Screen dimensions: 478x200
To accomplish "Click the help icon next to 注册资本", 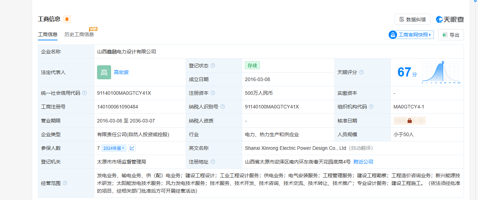I will click(213, 93).
